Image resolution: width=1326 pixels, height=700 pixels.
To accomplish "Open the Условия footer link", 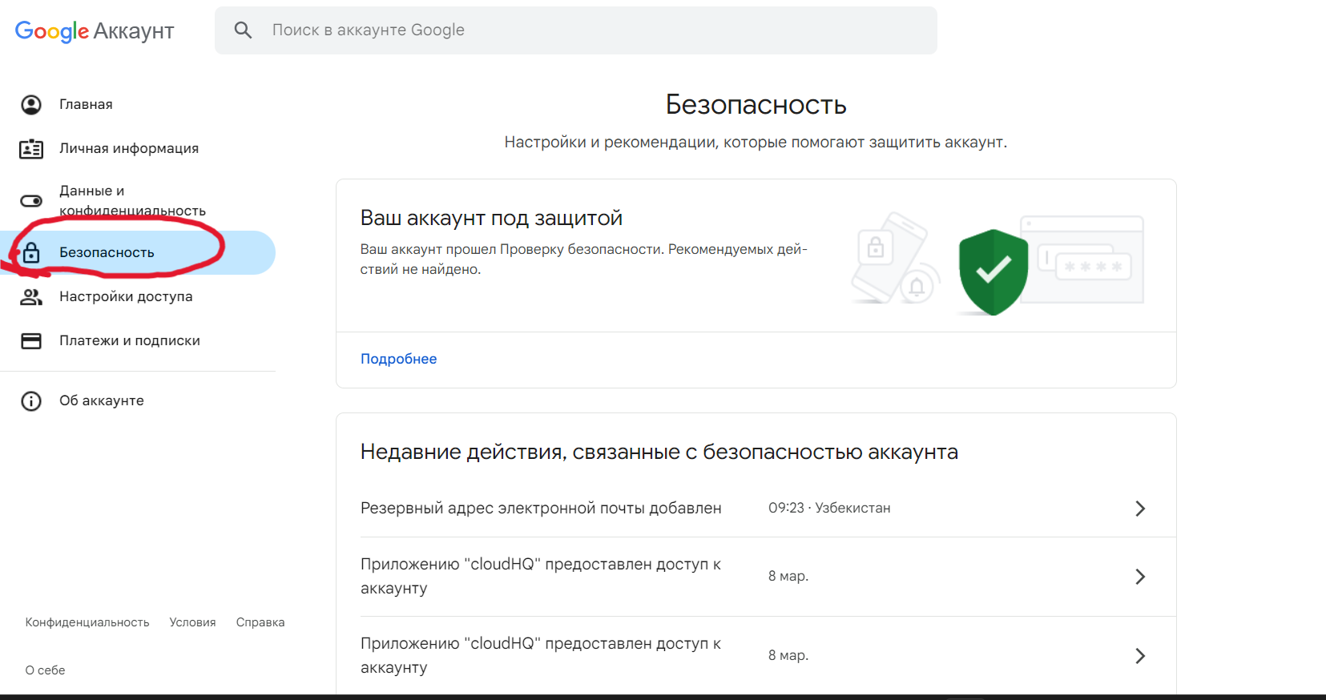I will tap(192, 622).
